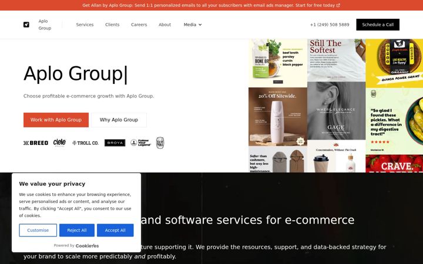Screen dimensions: 423x264
Task: Click the Why Aplo Group button
Action: pos(119,120)
